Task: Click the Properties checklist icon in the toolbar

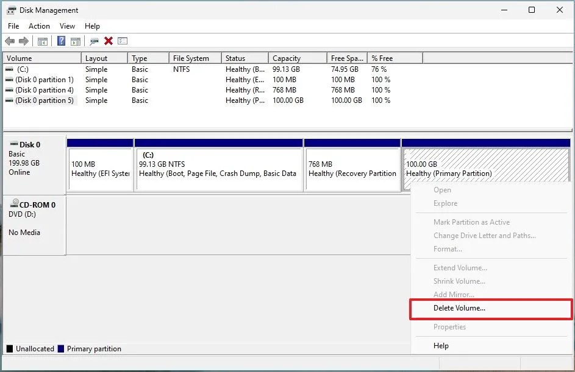Action: tap(123, 41)
